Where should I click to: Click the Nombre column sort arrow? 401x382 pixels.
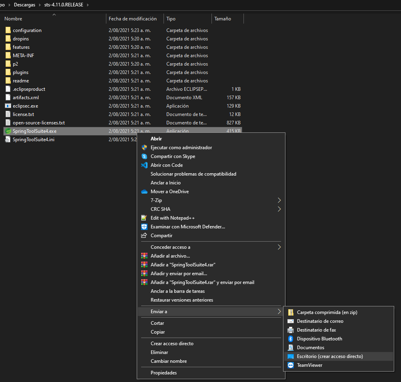(x=54, y=15)
